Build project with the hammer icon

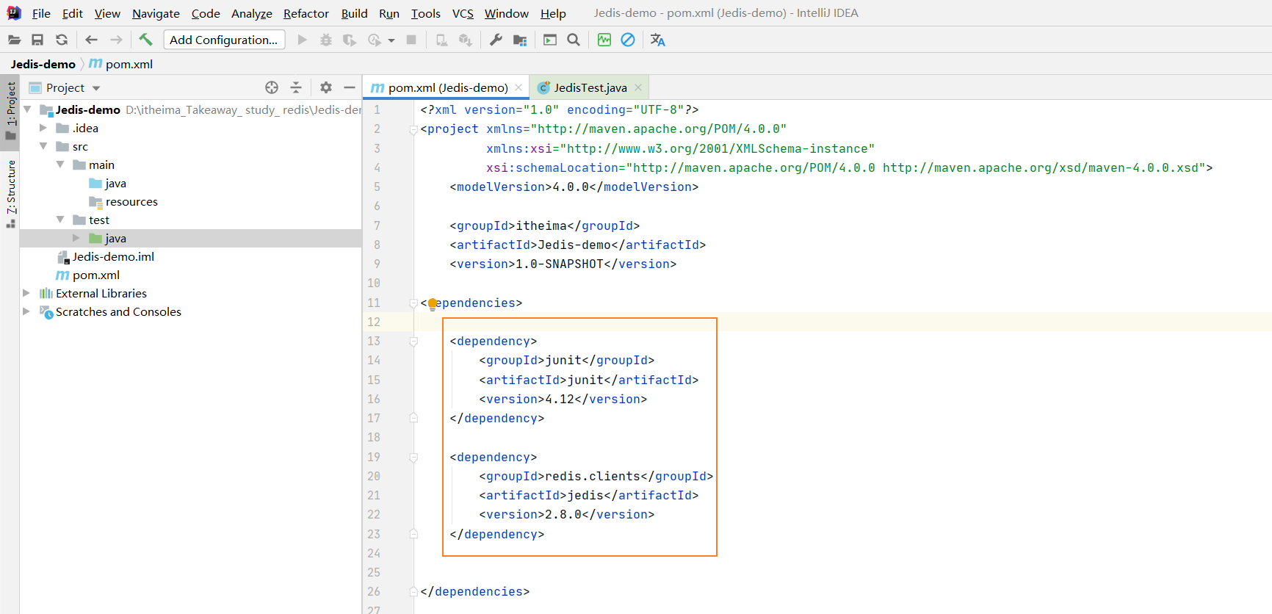pos(145,40)
